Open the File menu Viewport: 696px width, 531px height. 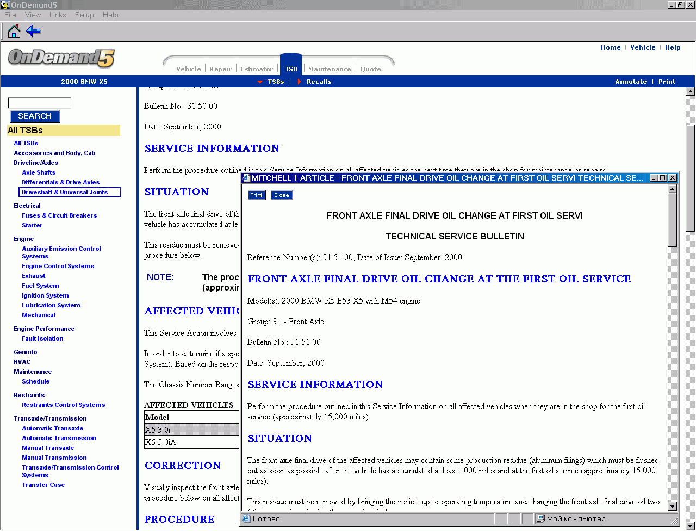pos(10,15)
